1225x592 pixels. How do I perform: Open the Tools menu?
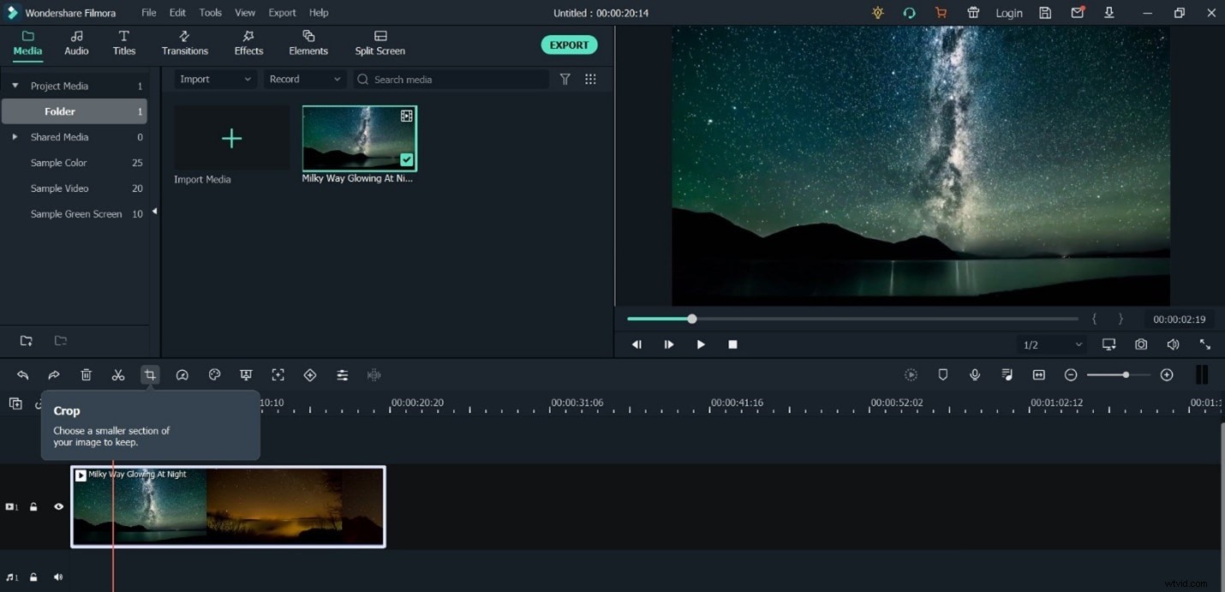coord(210,12)
